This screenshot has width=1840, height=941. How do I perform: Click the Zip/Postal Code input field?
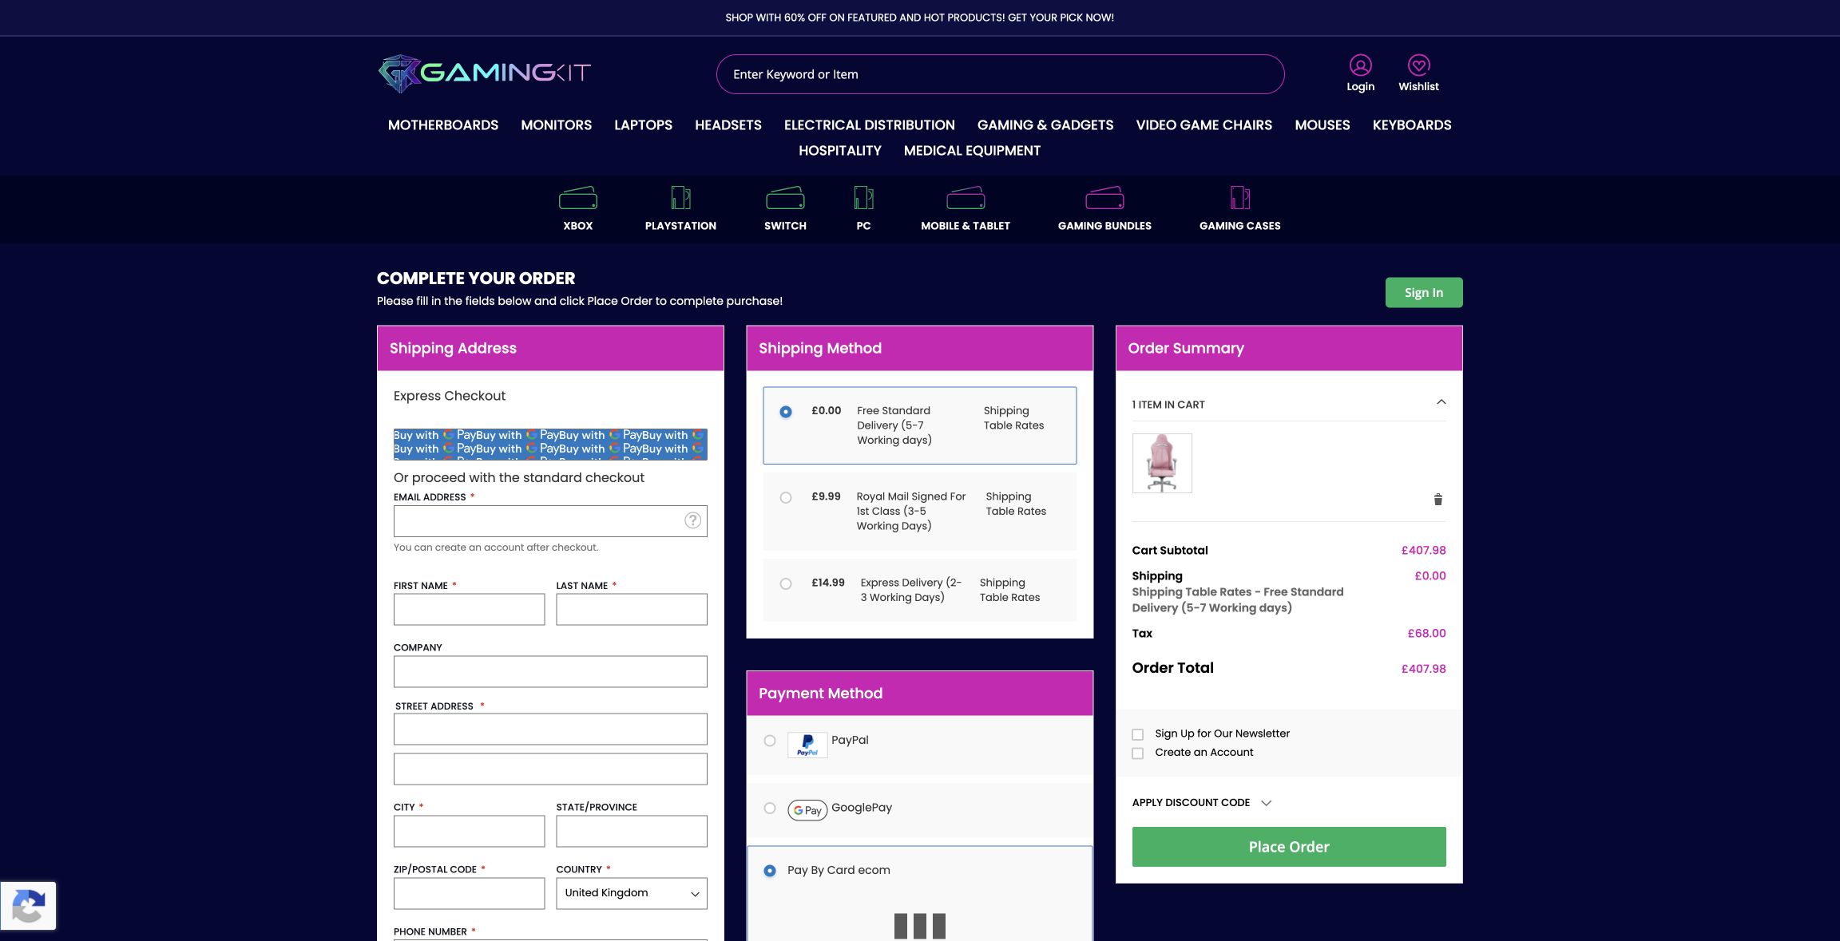click(469, 893)
